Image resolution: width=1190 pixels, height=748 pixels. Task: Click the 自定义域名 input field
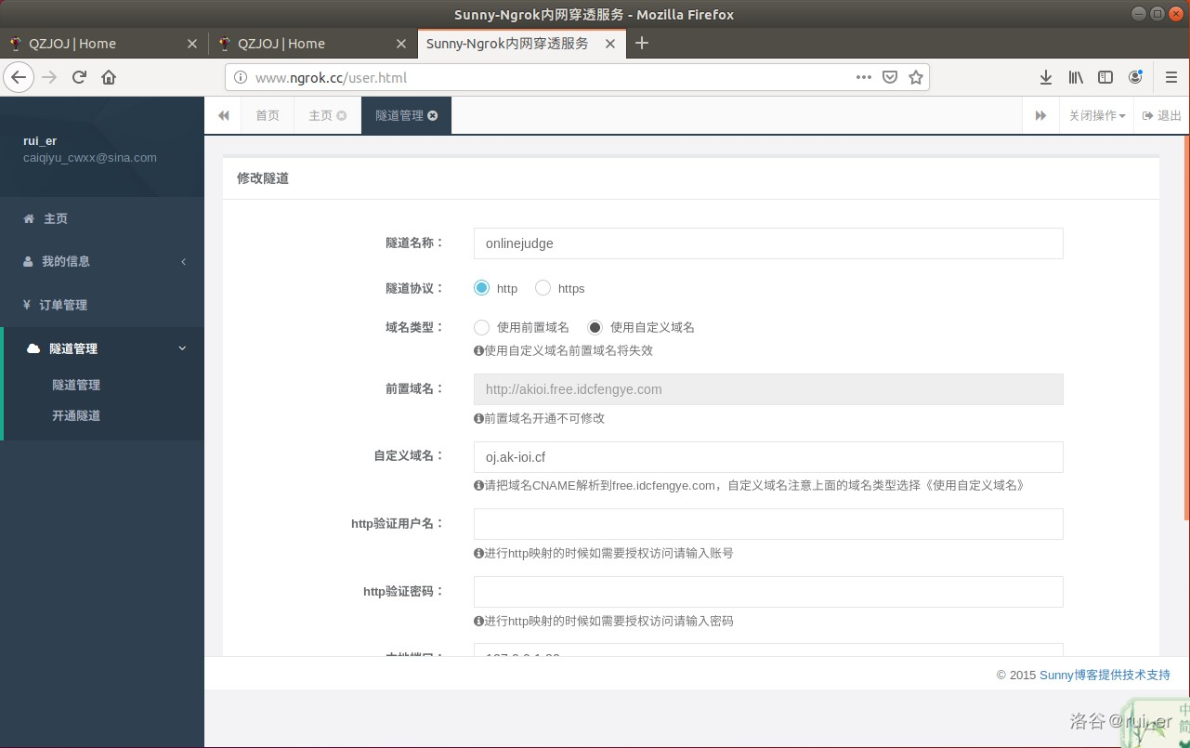[767, 457]
